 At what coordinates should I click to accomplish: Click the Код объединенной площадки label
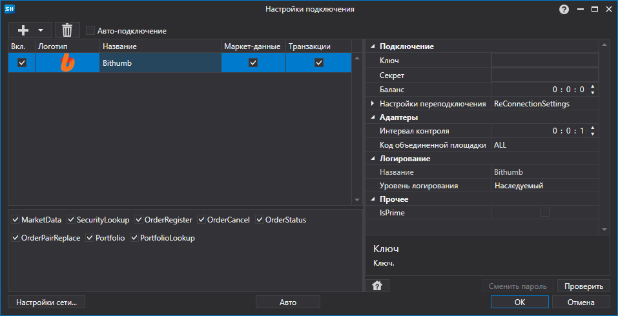pos(433,145)
